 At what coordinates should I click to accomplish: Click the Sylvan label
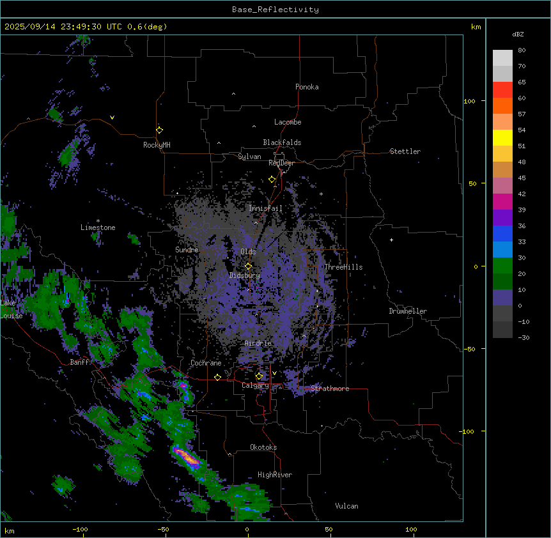249,157
